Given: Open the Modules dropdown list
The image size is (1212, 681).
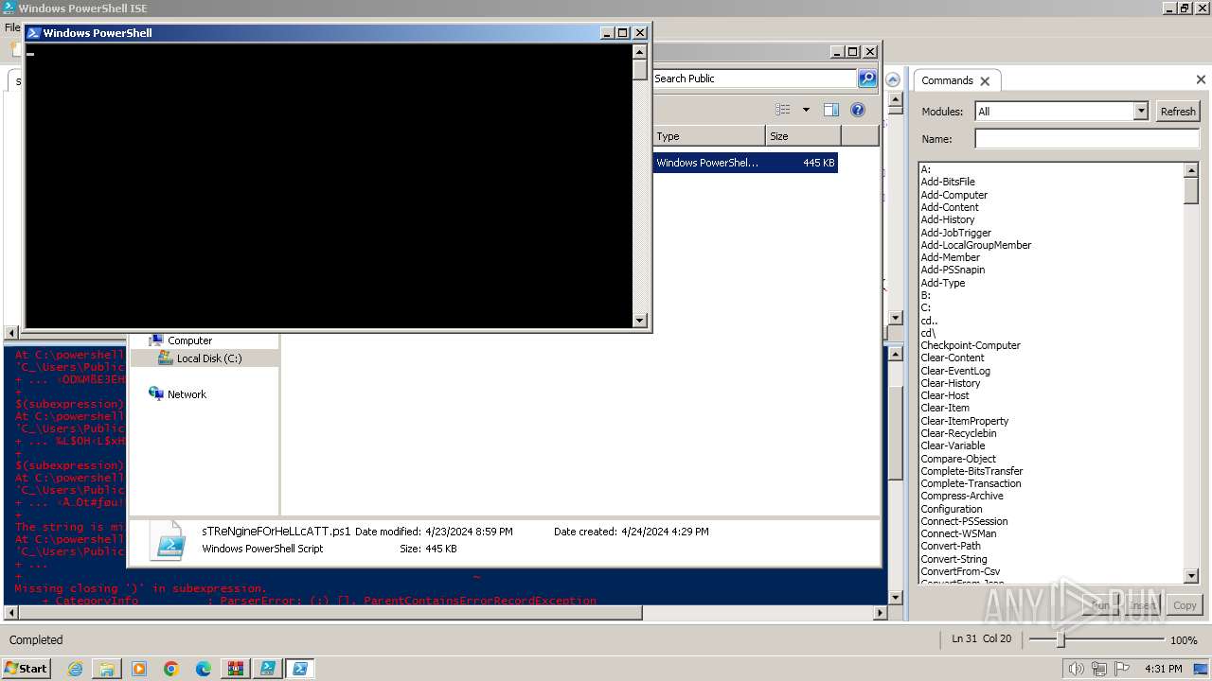Looking at the screenshot, I should (1140, 112).
